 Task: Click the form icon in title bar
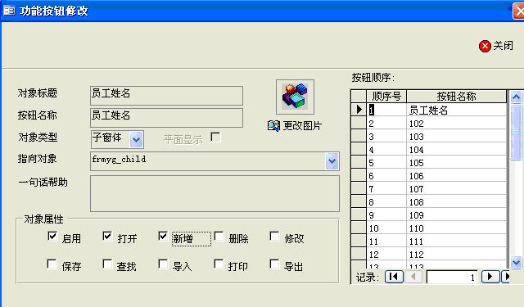9,11
